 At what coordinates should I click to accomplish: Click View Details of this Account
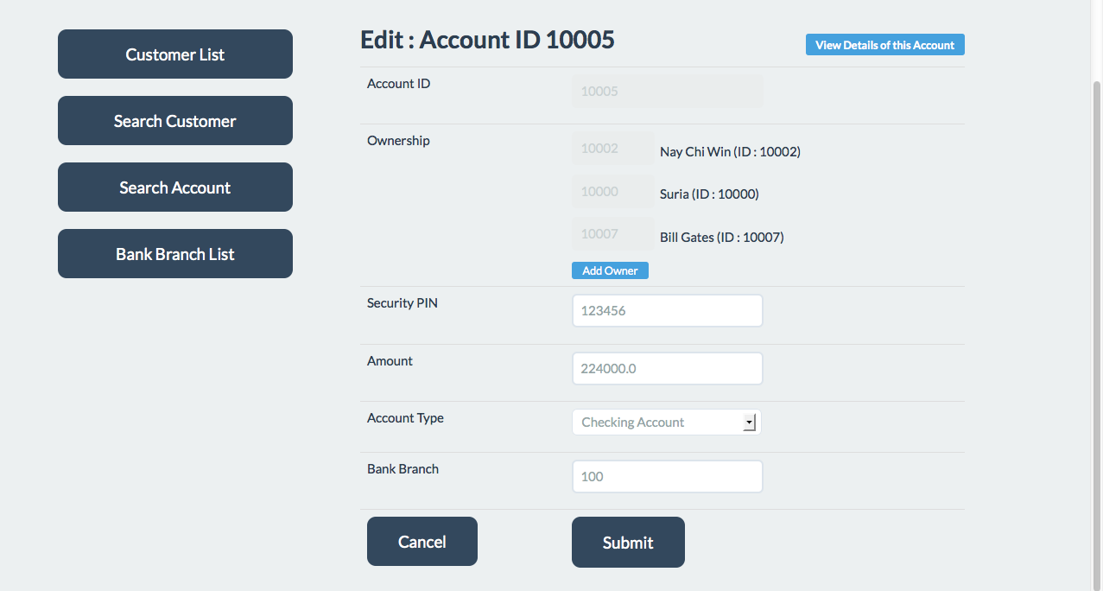(884, 44)
